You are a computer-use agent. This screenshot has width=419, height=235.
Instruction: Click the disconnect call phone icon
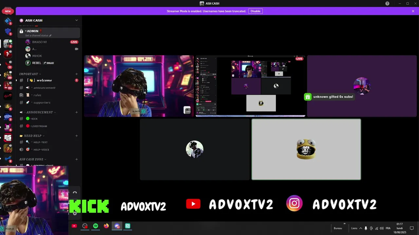75,193
